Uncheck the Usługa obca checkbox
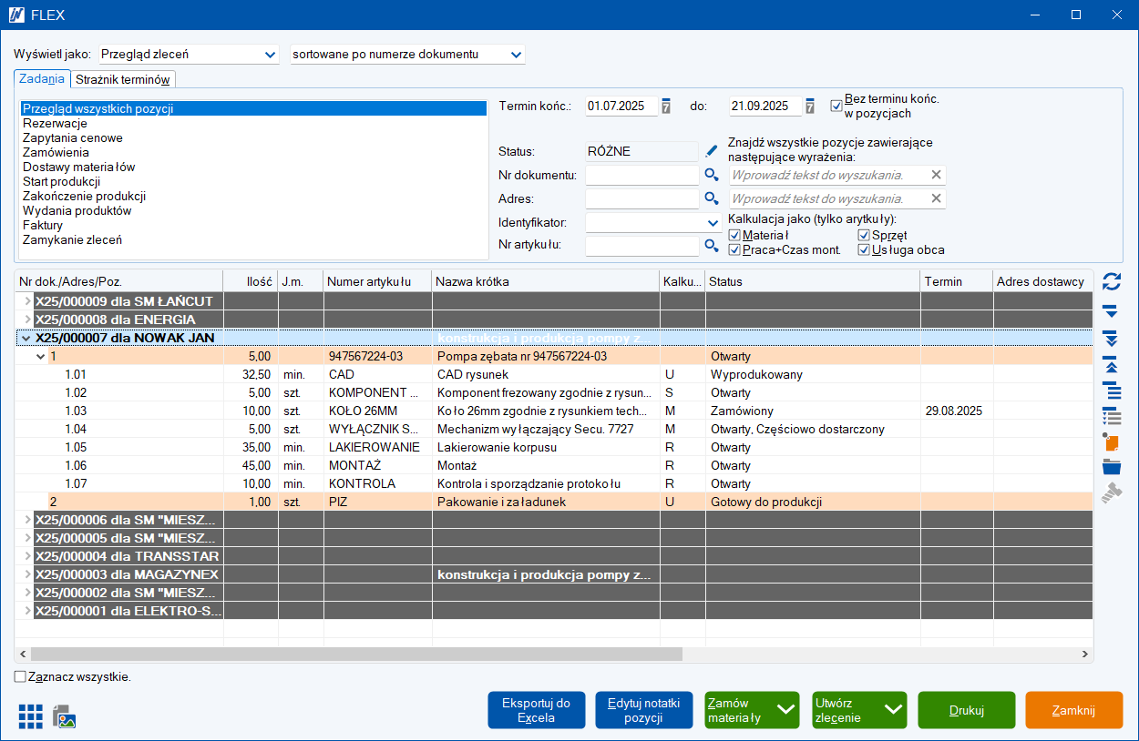Screen dimensions: 1139x741 864,250
